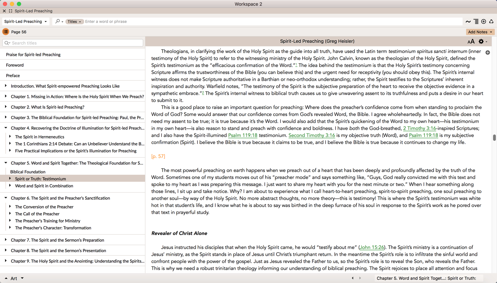Expand Chapter 2 What Is Spirit-led Preaching arrow
The image size is (497, 283).
(x=6, y=107)
